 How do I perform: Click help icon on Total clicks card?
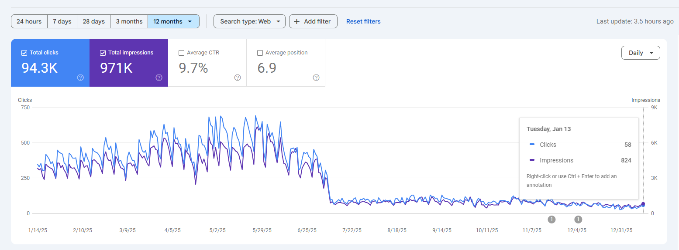point(80,78)
